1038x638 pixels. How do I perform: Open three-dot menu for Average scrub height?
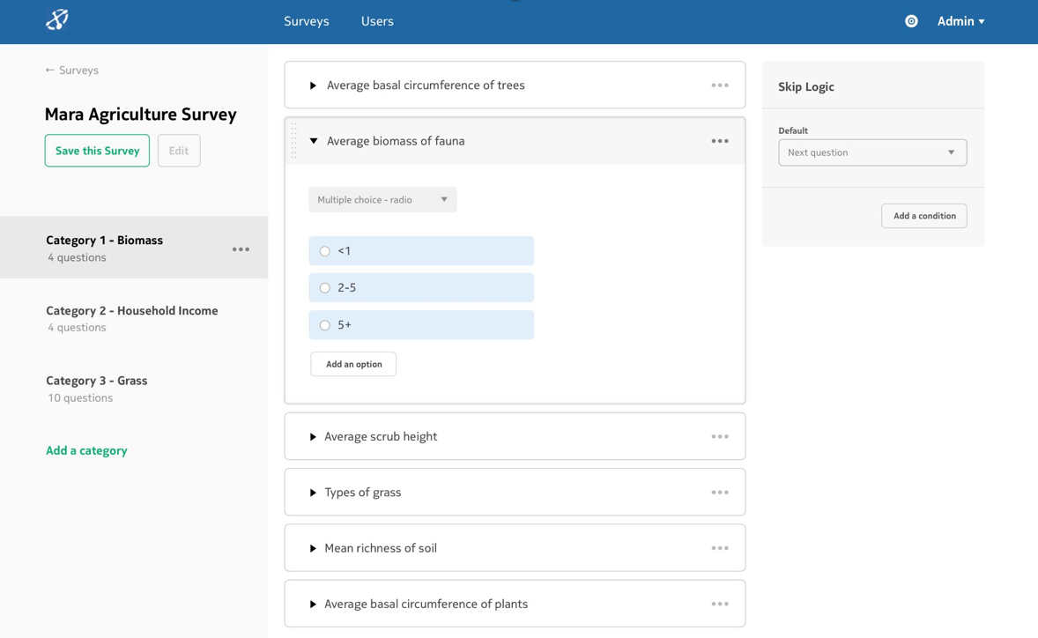[720, 436]
